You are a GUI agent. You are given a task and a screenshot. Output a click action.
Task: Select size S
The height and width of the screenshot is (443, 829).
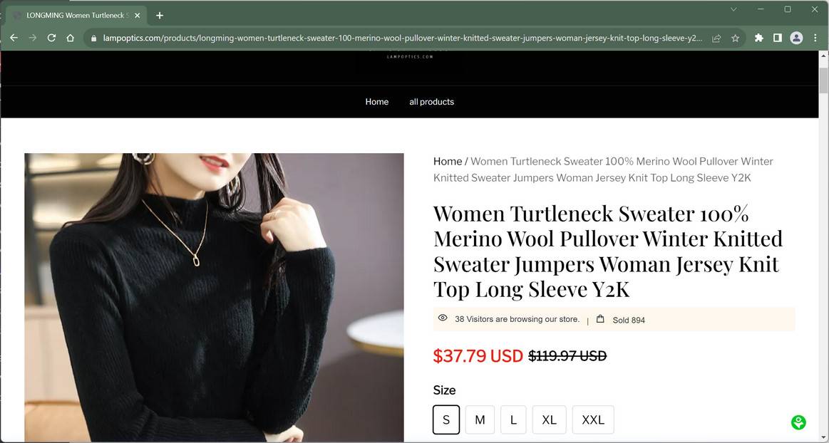click(446, 419)
